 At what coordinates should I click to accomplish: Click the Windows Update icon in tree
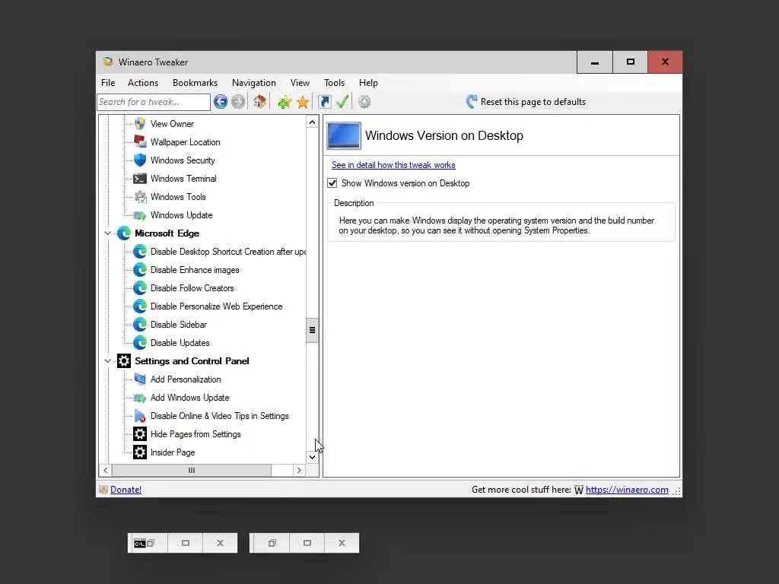point(140,215)
